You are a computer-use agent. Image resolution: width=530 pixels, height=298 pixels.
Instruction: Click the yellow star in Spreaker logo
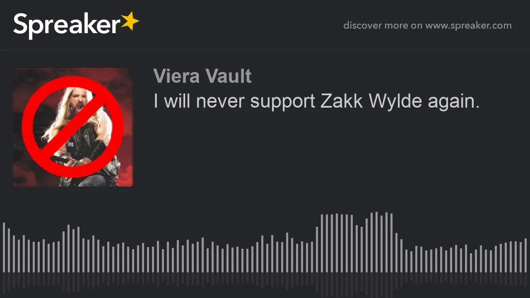pyautogui.click(x=130, y=22)
